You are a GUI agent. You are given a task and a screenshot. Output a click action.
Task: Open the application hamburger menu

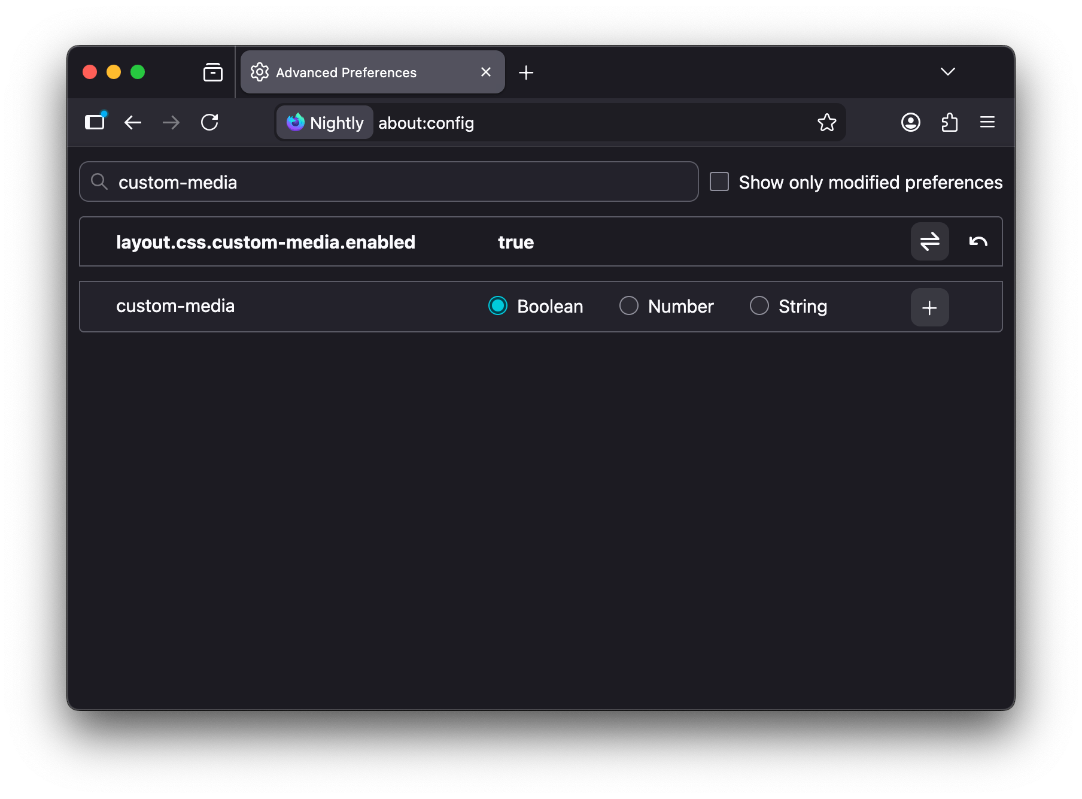pyautogui.click(x=987, y=123)
